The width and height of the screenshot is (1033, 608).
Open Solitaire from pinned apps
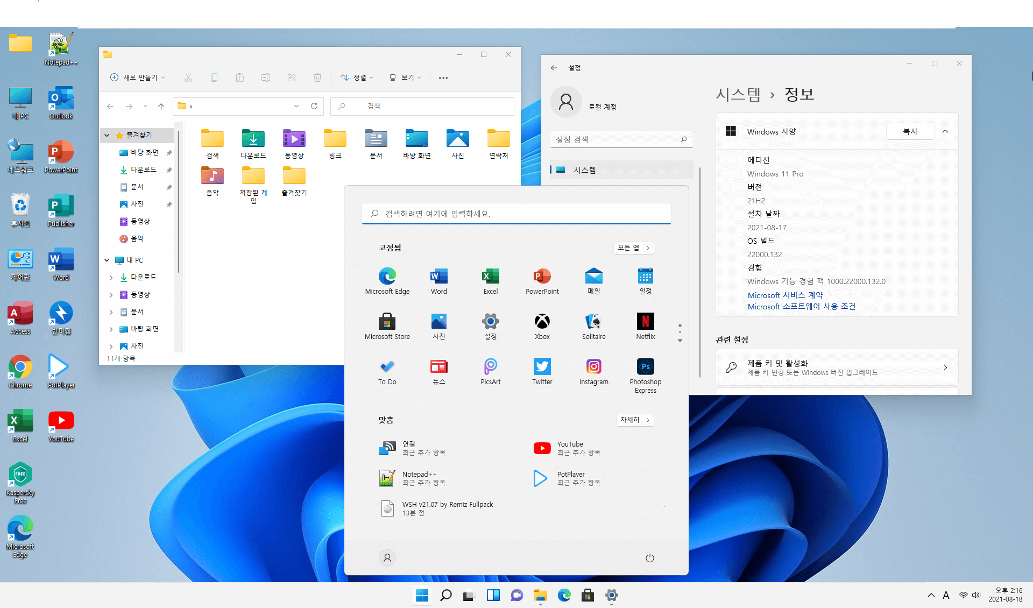tap(594, 327)
